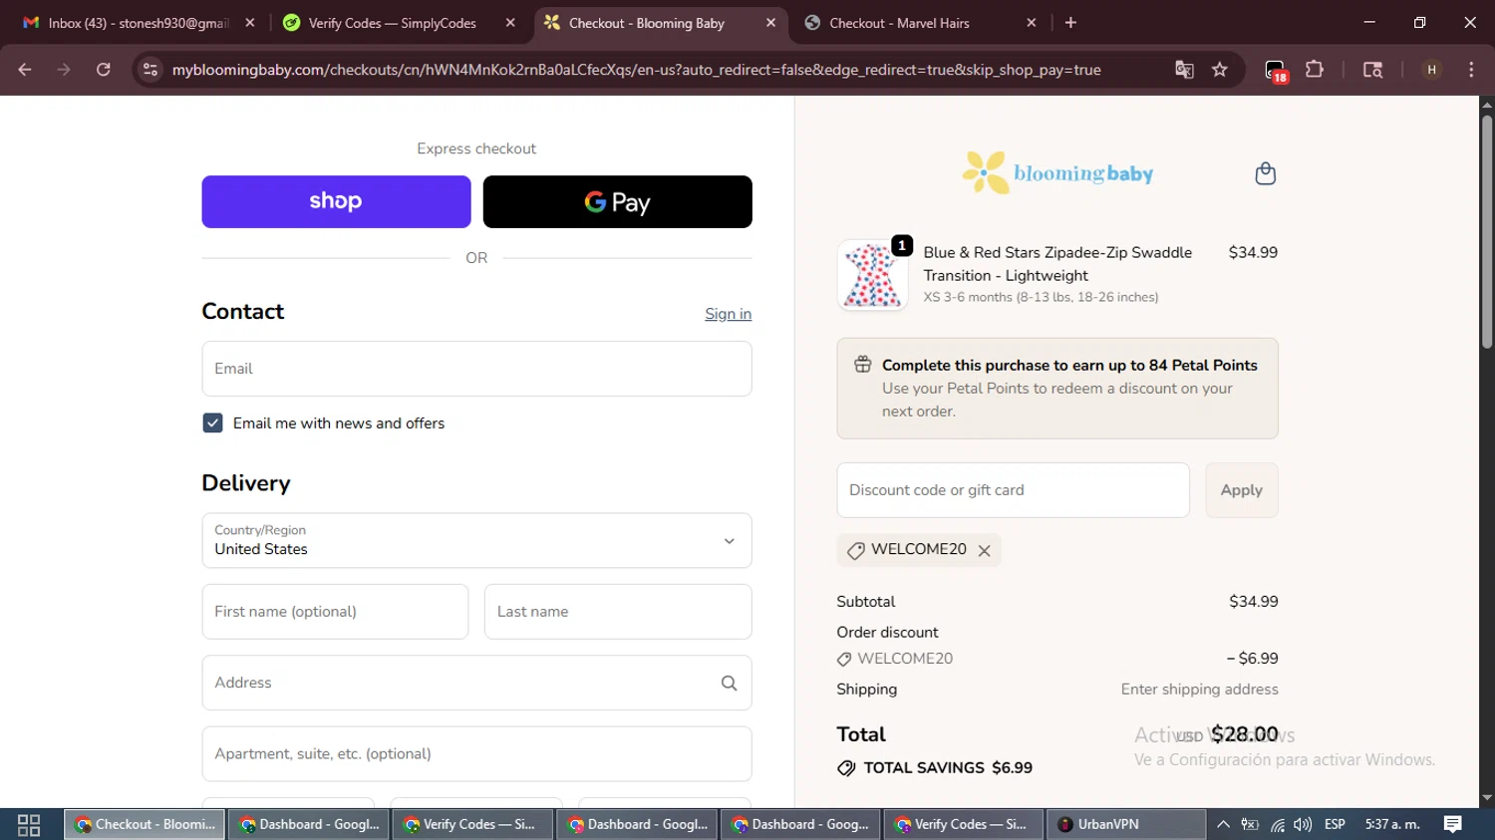Open Windows Task View icon
Screen dimensions: 1495x840
point(29,825)
